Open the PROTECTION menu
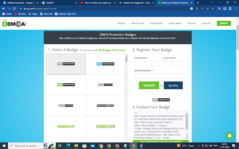This screenshot has height=149, width=239. pos(138,23)
